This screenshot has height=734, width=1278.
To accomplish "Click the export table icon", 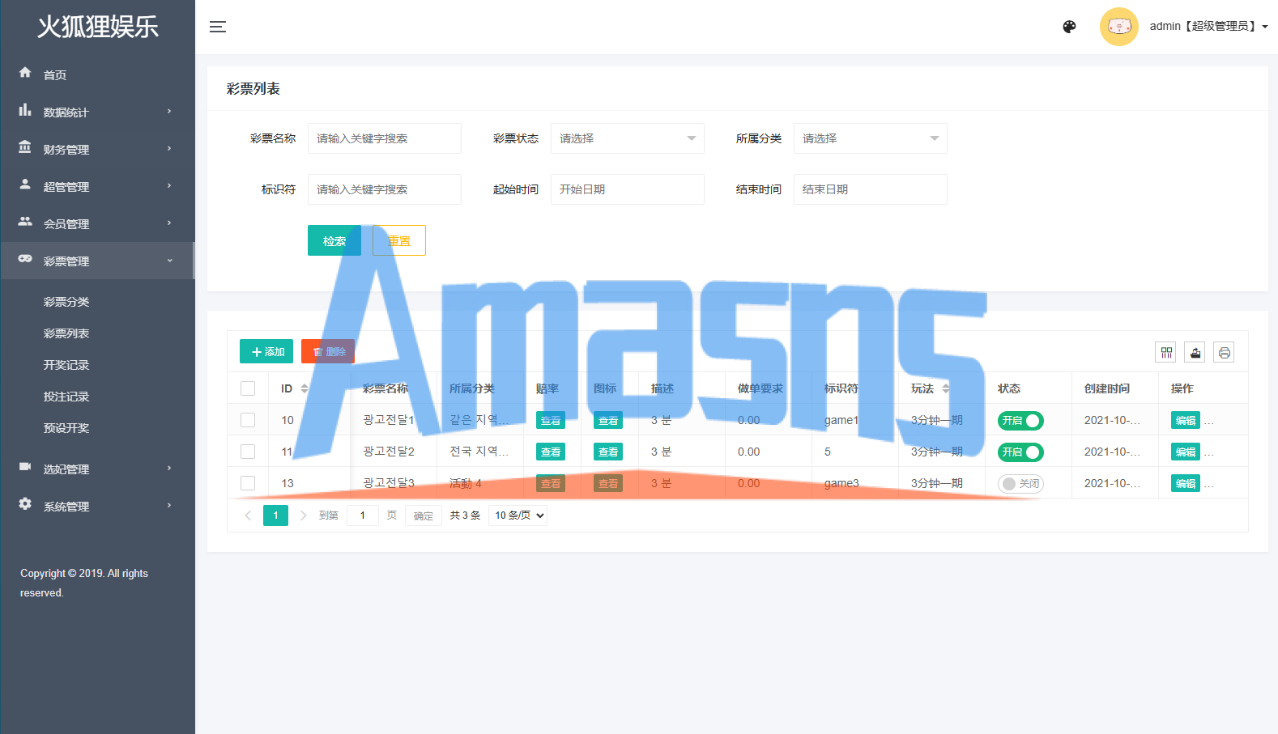I will coord(1195,352).
